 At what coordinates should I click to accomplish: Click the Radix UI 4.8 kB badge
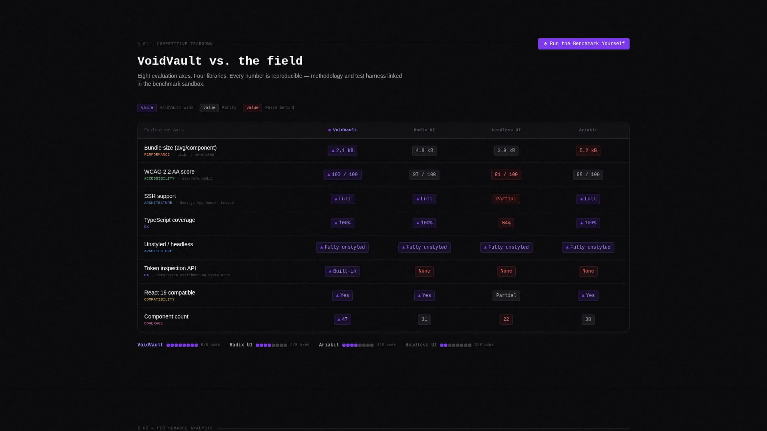(x=424, y=151)
